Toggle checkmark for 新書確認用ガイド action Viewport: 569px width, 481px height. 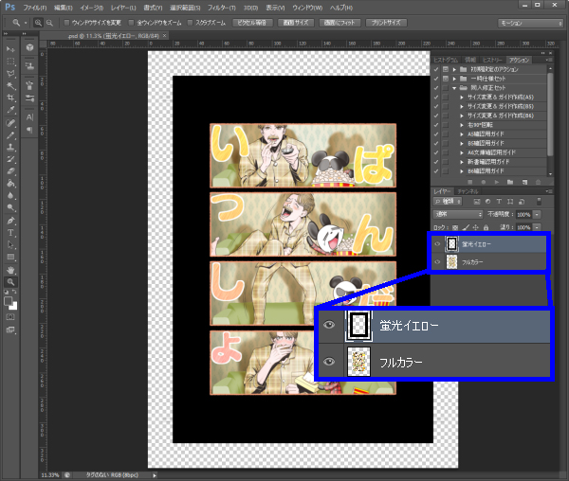[x=436, y=162]
